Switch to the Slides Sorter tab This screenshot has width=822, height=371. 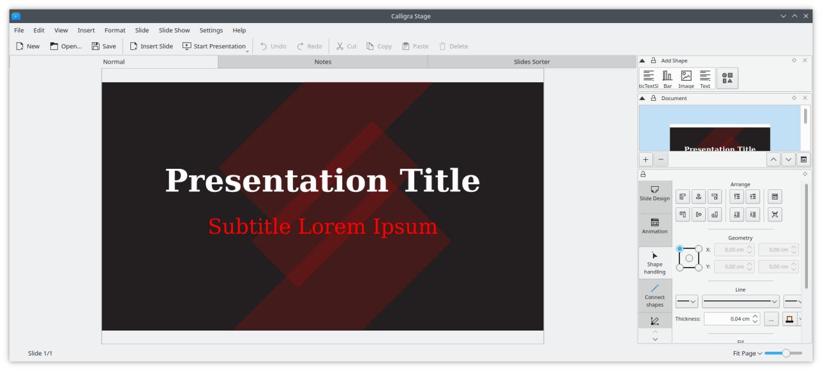tap(531, 62)
